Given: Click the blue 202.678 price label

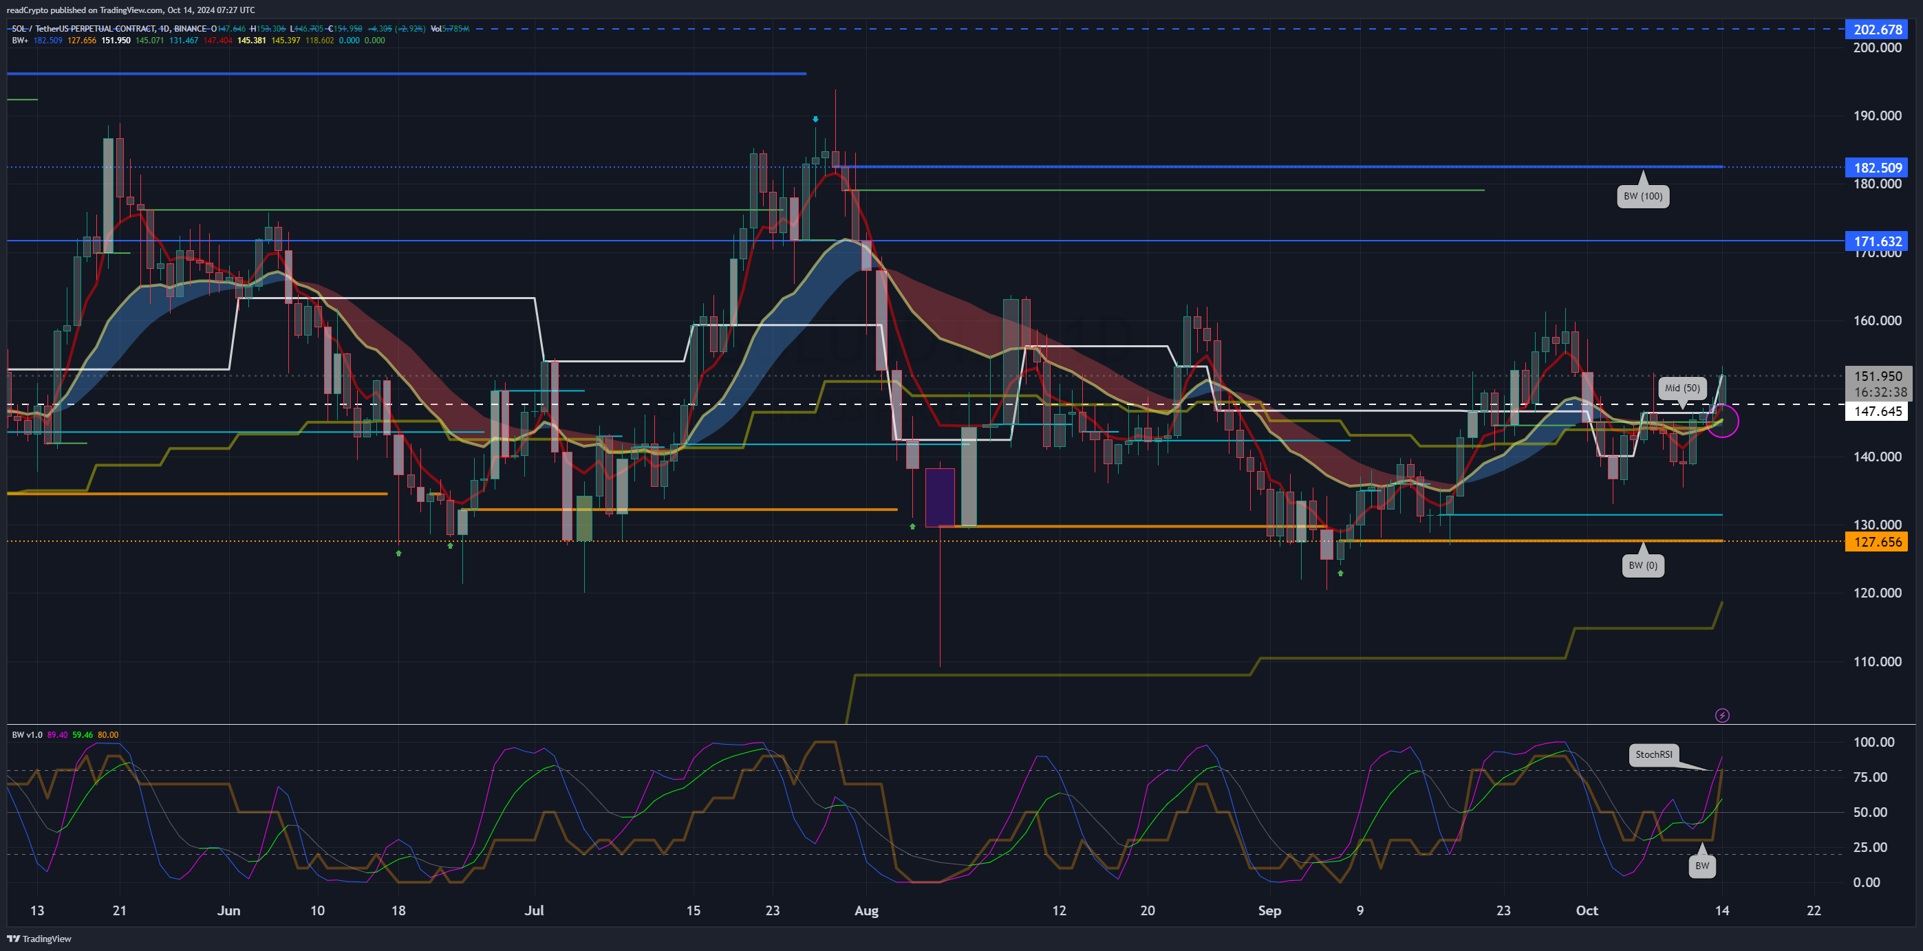Looking at the screenshot, I should tap(1878, 30).
